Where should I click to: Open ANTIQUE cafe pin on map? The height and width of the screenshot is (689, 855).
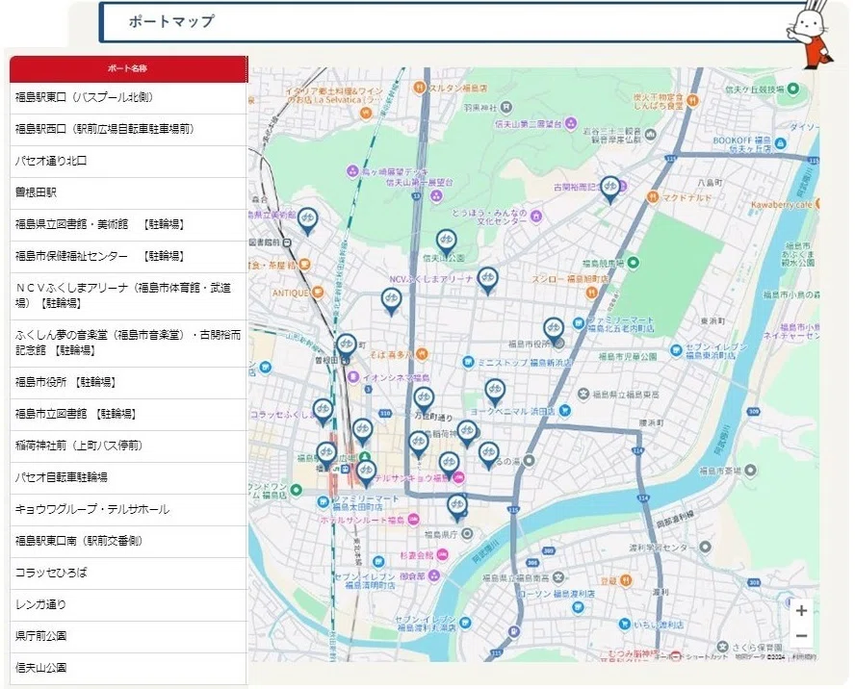318,293
